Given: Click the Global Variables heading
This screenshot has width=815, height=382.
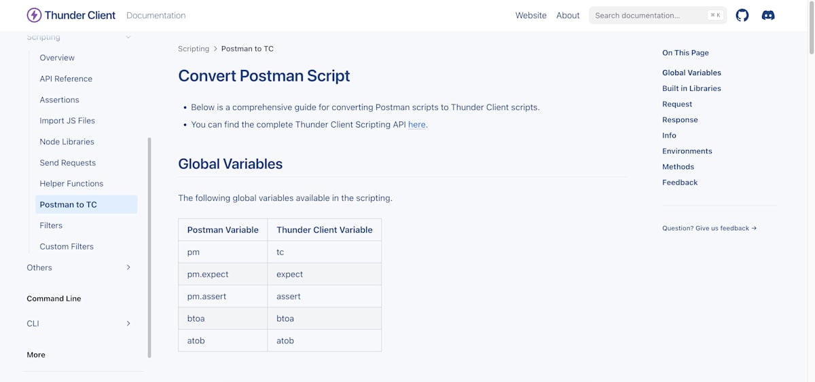Looking at the screenshot, I should click(230, 164).
